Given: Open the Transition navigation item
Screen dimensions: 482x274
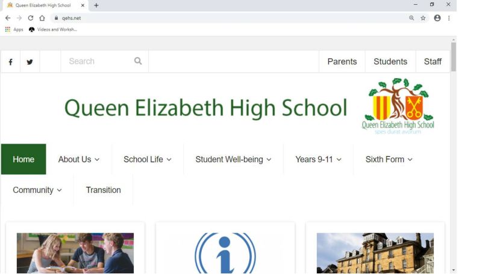Looking at the screenshot, I should point(103,190).
